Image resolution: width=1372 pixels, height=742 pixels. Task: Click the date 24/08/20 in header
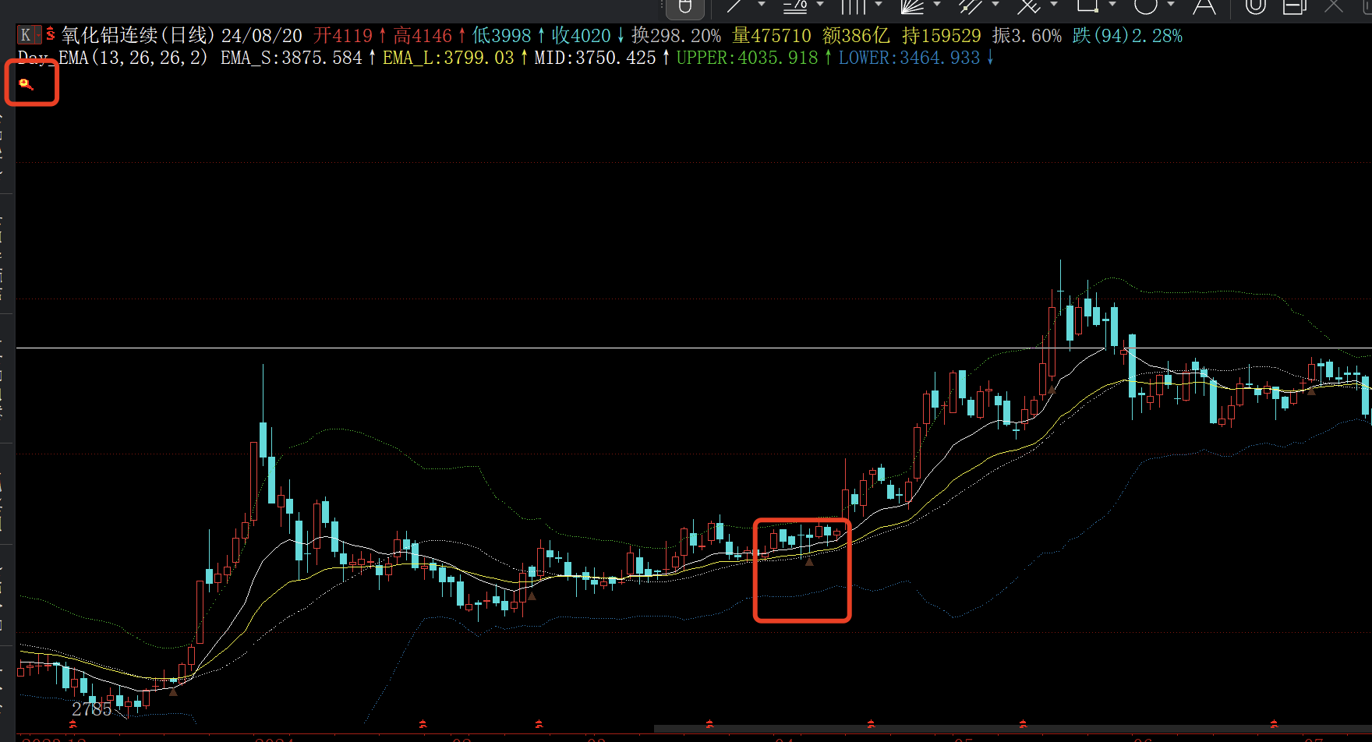(262, 36)
